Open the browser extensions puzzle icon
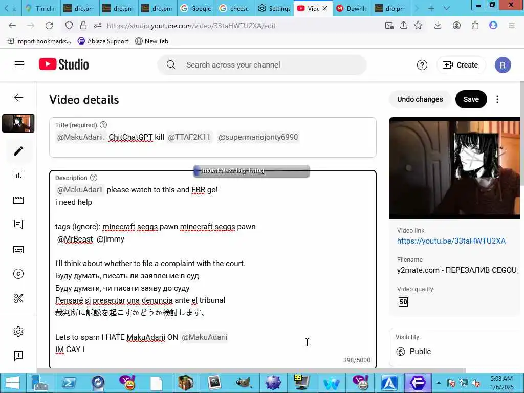 [x=475, y=26]
